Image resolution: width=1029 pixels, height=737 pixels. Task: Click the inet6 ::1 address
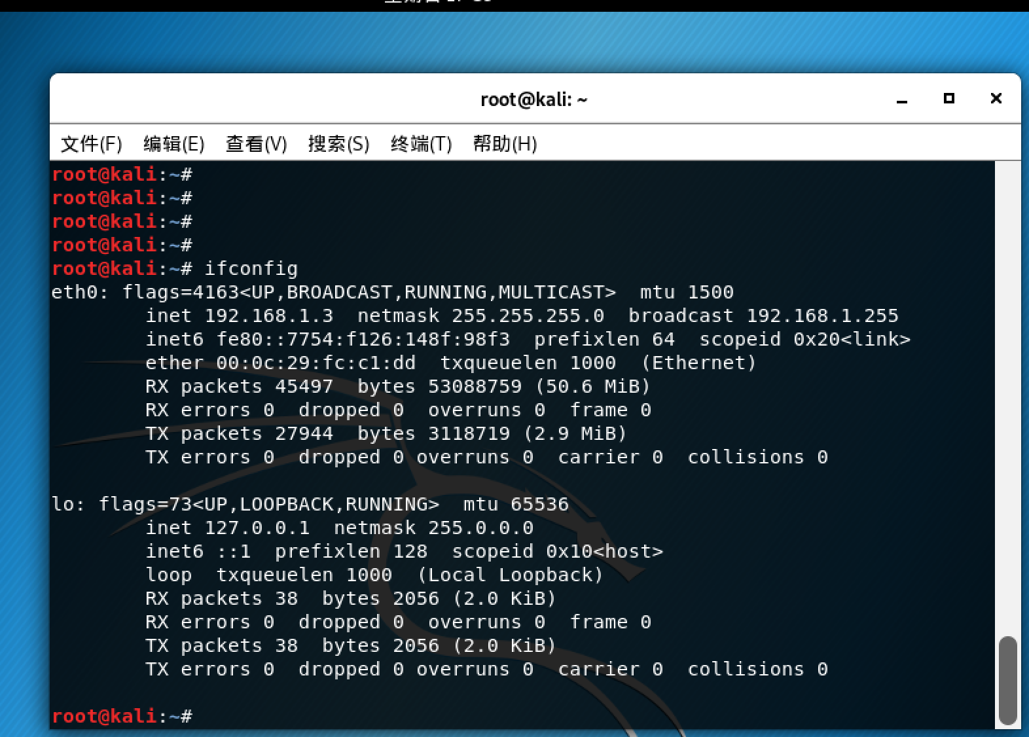[x=198, y=551]
